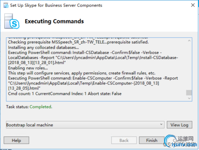Click the Finish button
199x150 pixels.
(x=152, y=140)
